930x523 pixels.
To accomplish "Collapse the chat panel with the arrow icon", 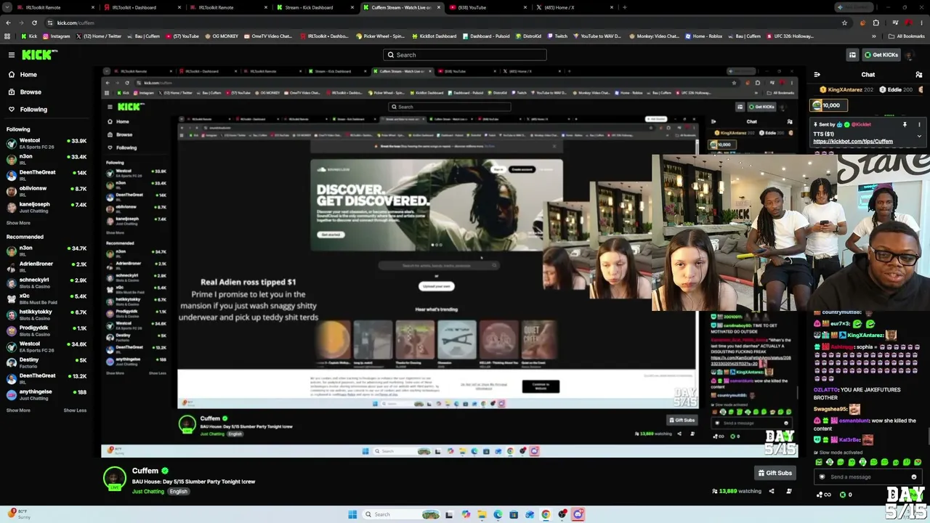I will click(x=817, y=75).
